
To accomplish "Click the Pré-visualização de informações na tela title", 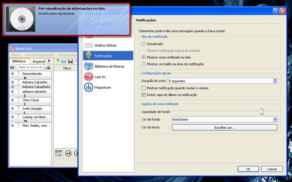I will 72,9.
